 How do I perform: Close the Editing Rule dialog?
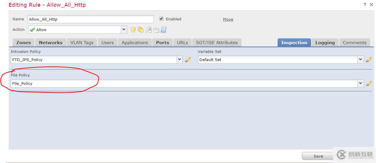[371, 5]
